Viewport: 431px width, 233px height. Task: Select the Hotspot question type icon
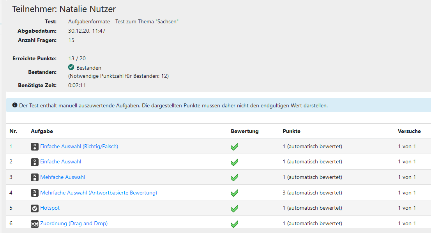tap(34, 208)
